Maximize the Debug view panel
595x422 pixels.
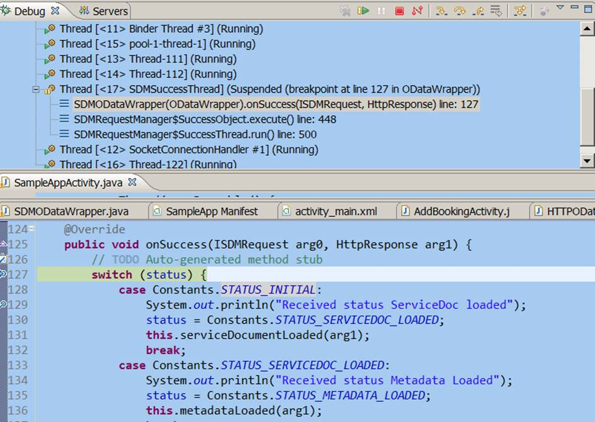point(588,9)
